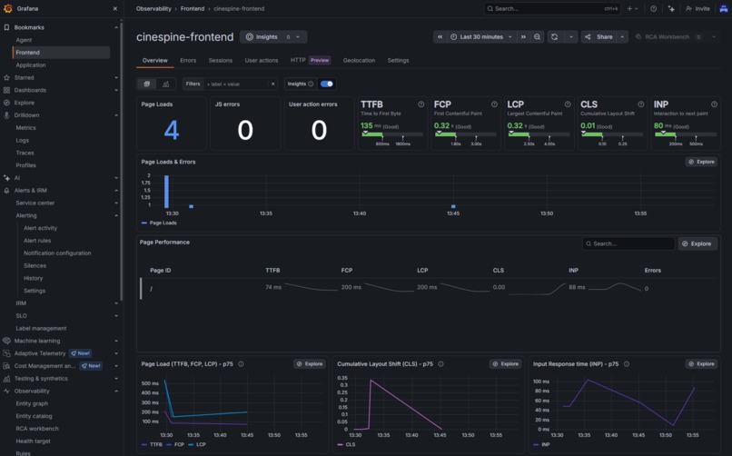This screenshot has width=732, height=456.
Task: Open Alert rules in the sidebar
Action: click(x=37, y=241)
